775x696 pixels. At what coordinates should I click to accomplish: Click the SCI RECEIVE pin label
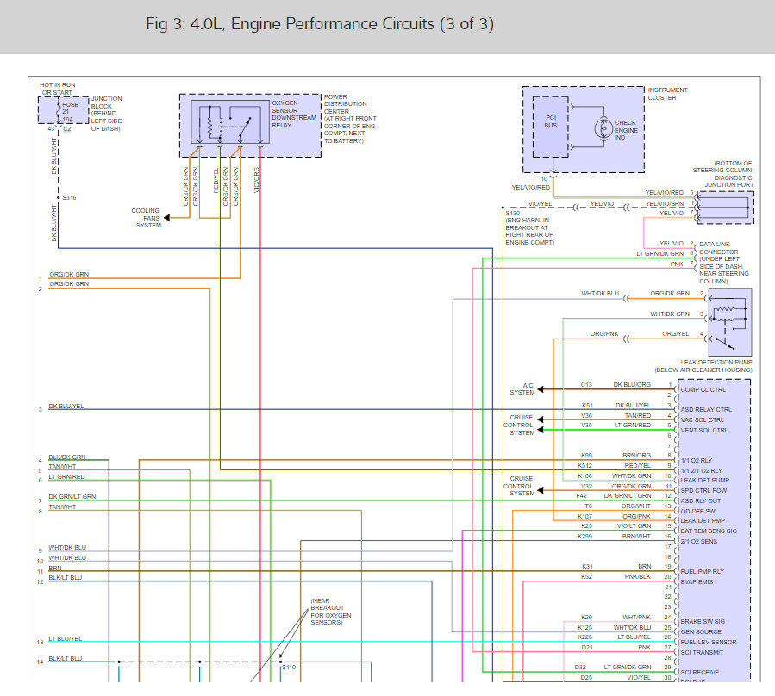pos(700,672)
